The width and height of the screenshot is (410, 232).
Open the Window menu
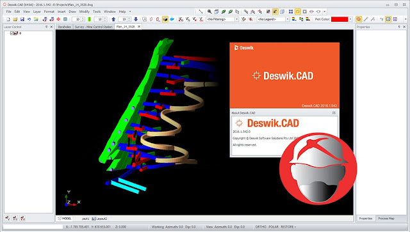[110, 12]
